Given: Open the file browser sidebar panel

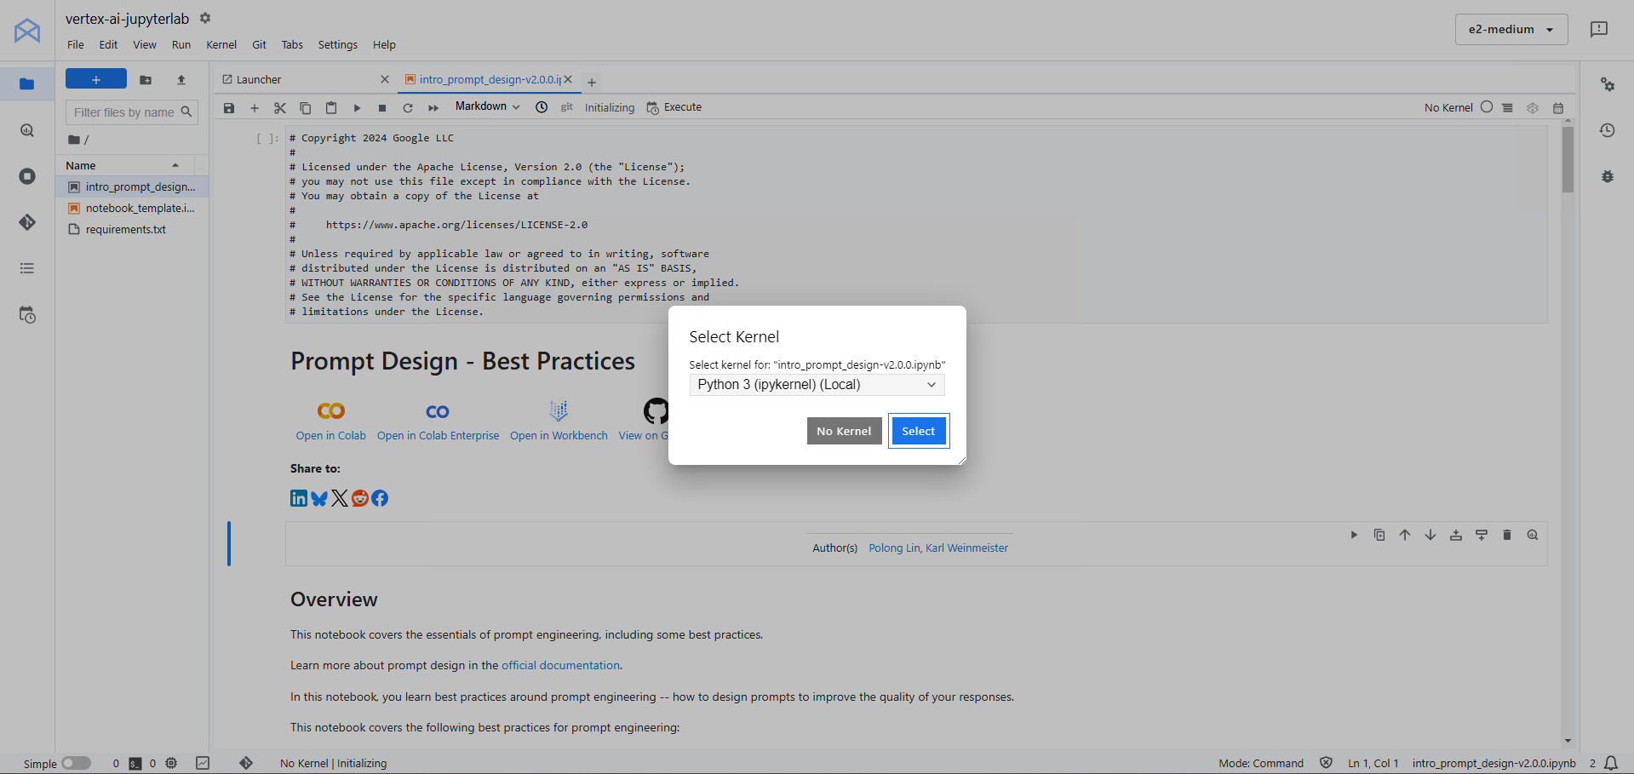Looking at the screenshot, I should 27,83.
